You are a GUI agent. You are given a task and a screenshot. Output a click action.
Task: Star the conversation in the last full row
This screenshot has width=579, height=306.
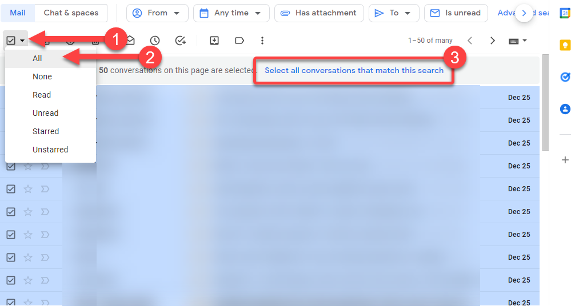pyautogui.click(x=28, y=280)
